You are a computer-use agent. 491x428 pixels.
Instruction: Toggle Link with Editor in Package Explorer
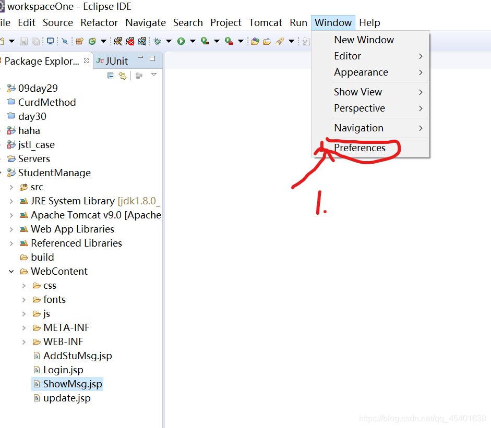123,76
